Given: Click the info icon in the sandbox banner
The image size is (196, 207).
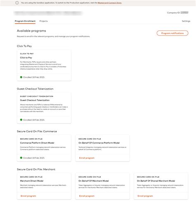Looking at the screenshot, I should click(x=17, y=3).
